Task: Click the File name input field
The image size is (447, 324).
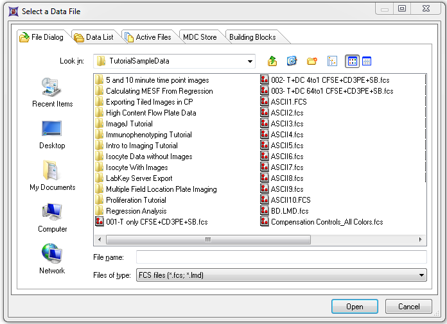Action: pyautogui.click(x=281, y=257)
